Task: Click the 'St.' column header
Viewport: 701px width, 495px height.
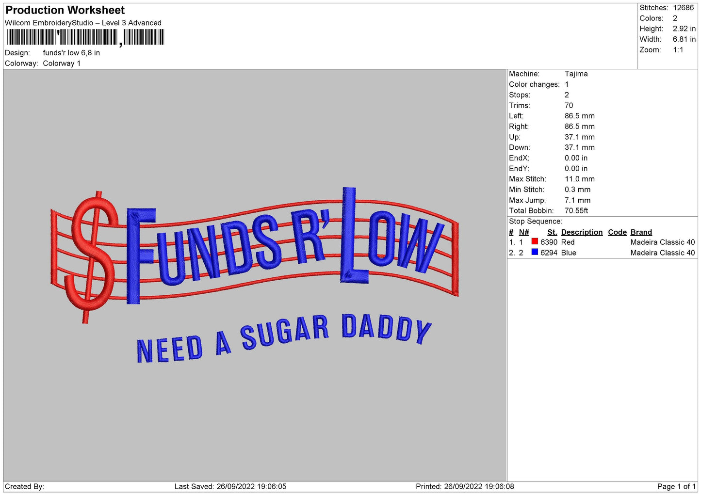Action: [x=552, y=232]
